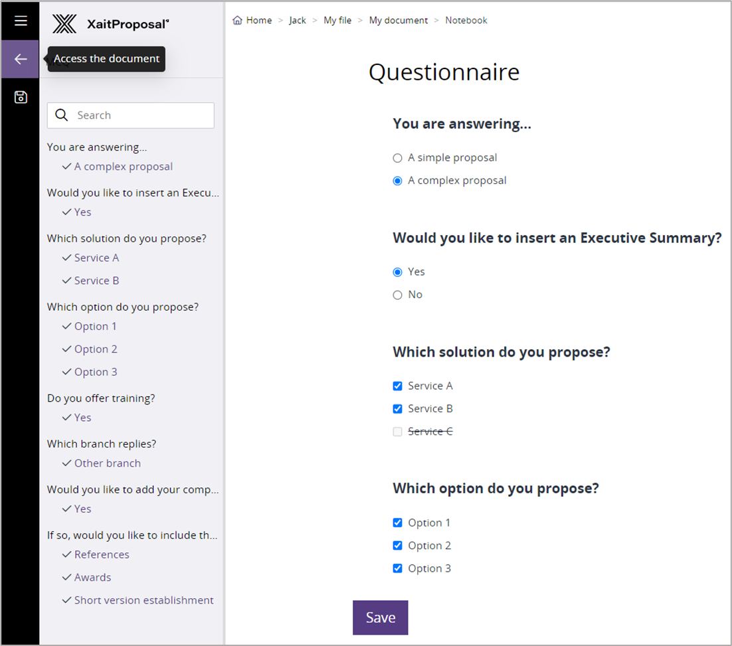Click the search magnifier icon
The image size is (732, 646).
point(62,116)
